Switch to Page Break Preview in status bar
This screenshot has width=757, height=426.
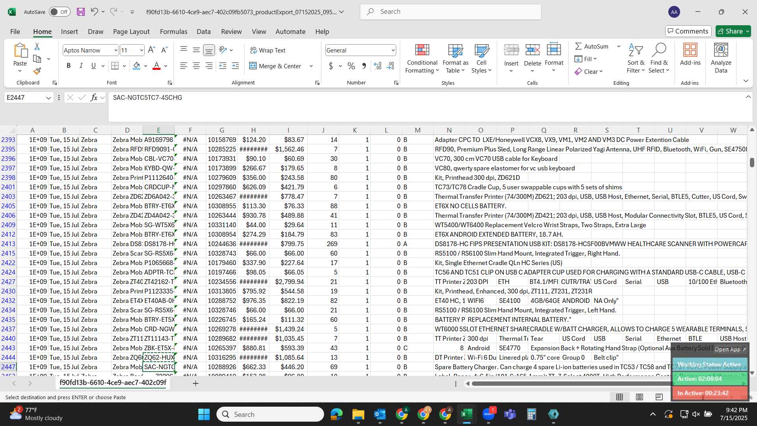659,397
